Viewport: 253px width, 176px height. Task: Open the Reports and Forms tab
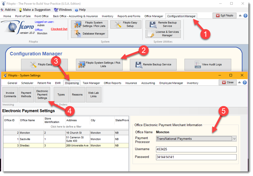[x=129, y=16]
